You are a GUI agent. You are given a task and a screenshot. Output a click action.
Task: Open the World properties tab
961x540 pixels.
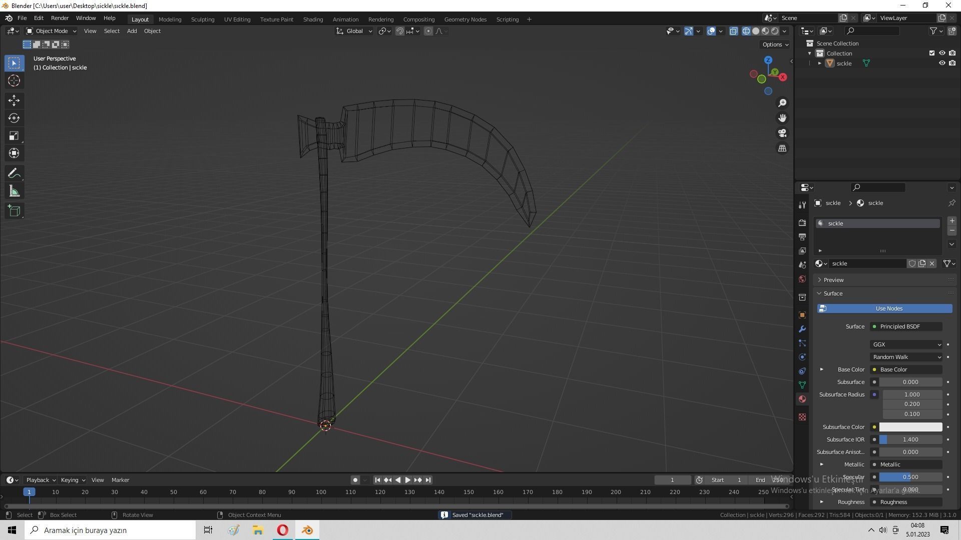click(x=802, y=279)
